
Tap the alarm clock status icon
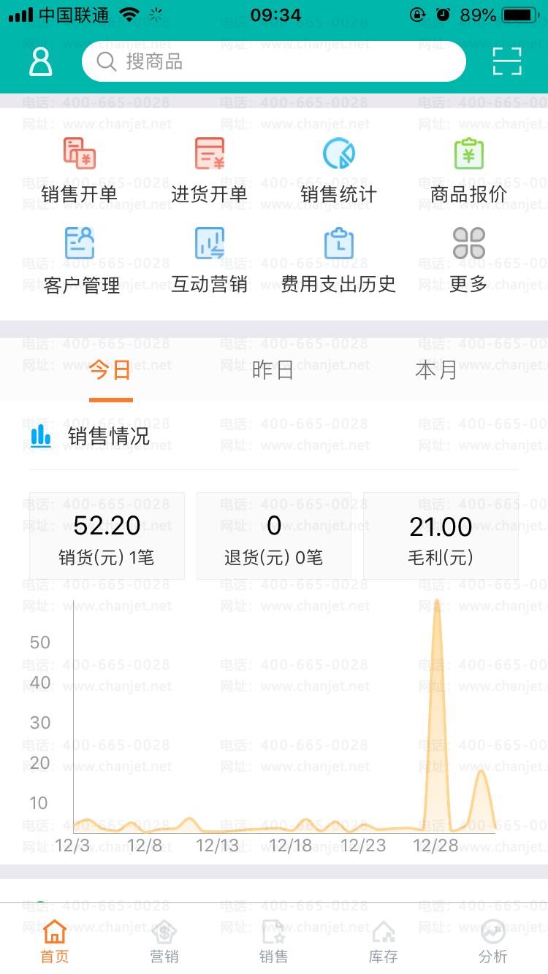(x=443, y=15)
